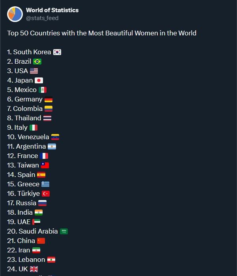Click the Germany flag emoji
Screen dimensions: 237x276
tap(49, 99)
